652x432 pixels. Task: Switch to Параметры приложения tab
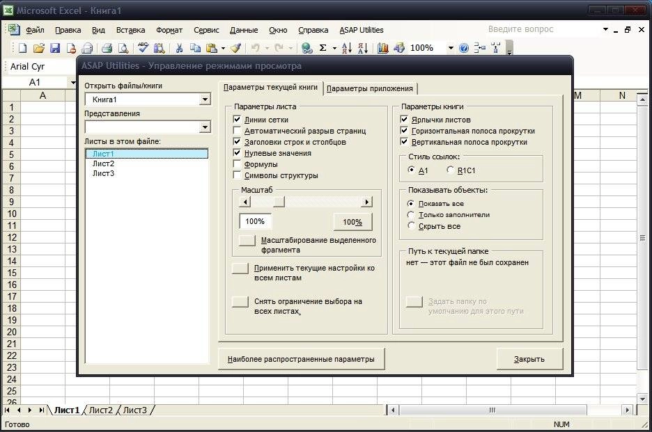click(370, 88)
